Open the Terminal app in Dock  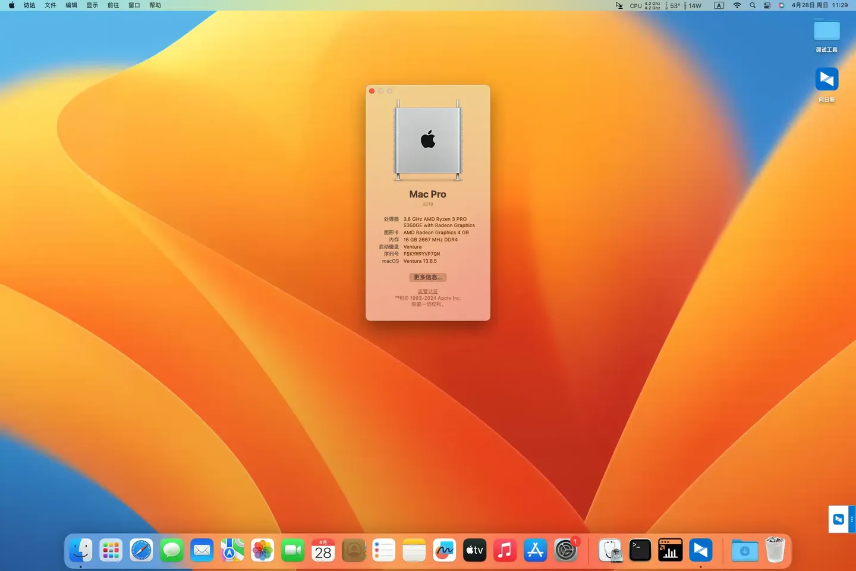[x=640, y=550]
